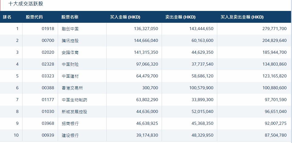Click sell amount 44,629,350

click(202, 52)
